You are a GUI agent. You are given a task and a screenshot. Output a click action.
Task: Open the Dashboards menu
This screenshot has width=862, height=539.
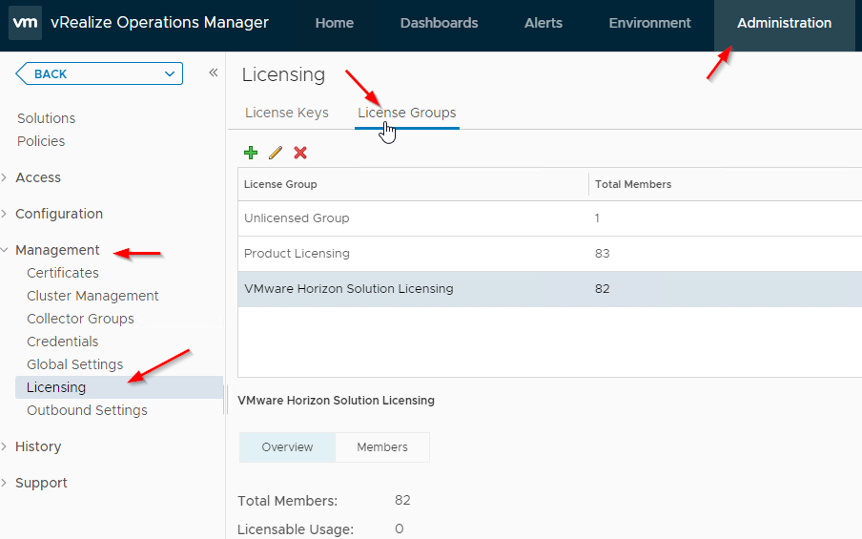pos(439,23)
